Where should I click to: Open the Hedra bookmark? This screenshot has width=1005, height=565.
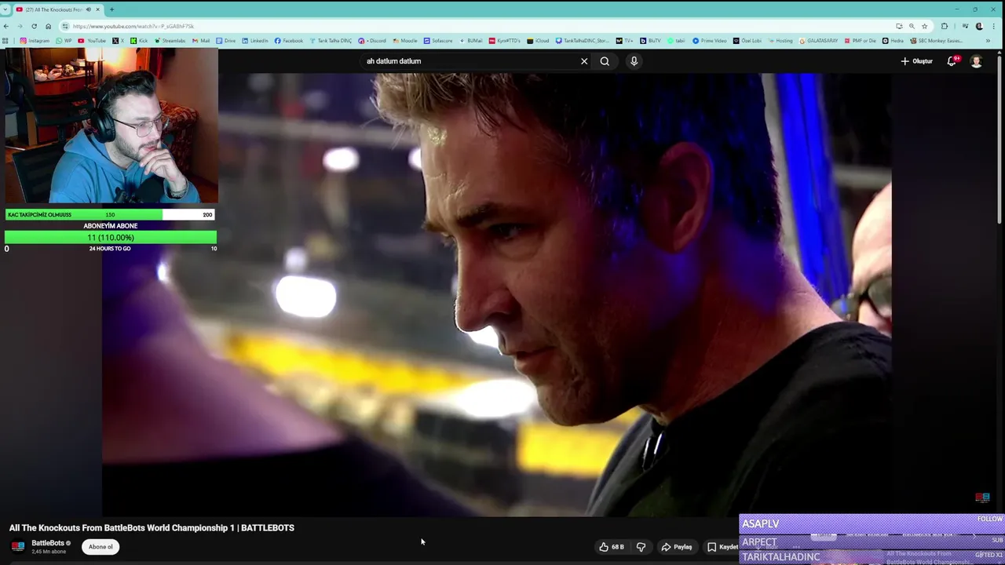[893, 41]
